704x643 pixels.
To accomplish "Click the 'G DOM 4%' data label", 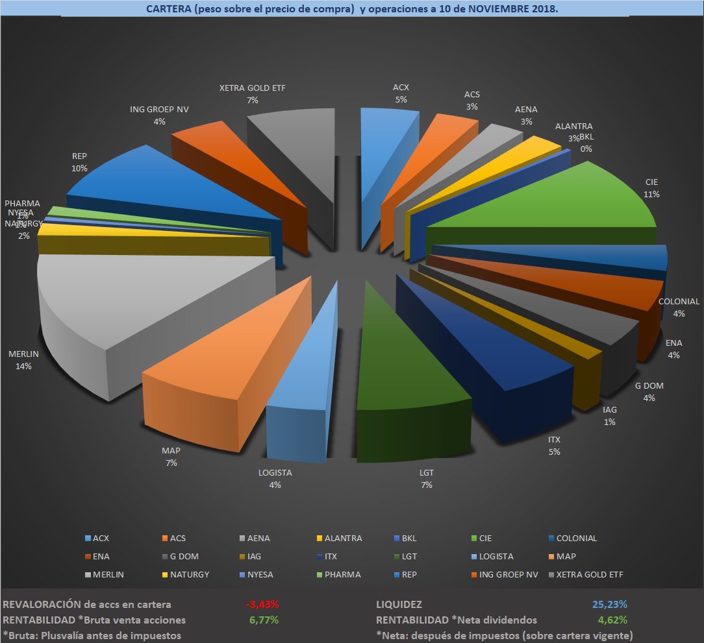I will pos(649,392).
